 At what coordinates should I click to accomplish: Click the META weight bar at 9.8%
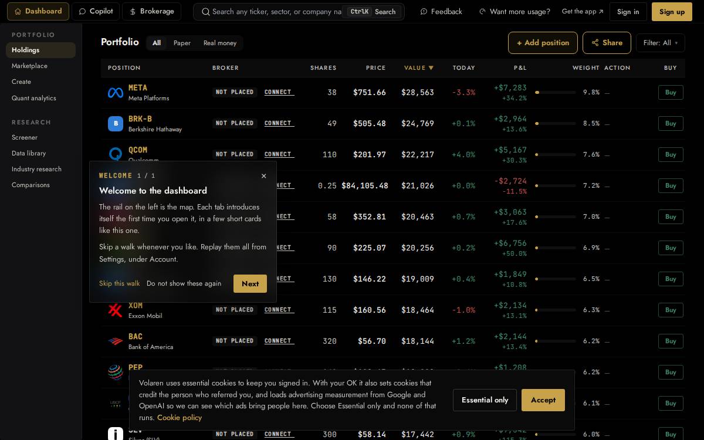pyautogui.click(x=556, y=92)
